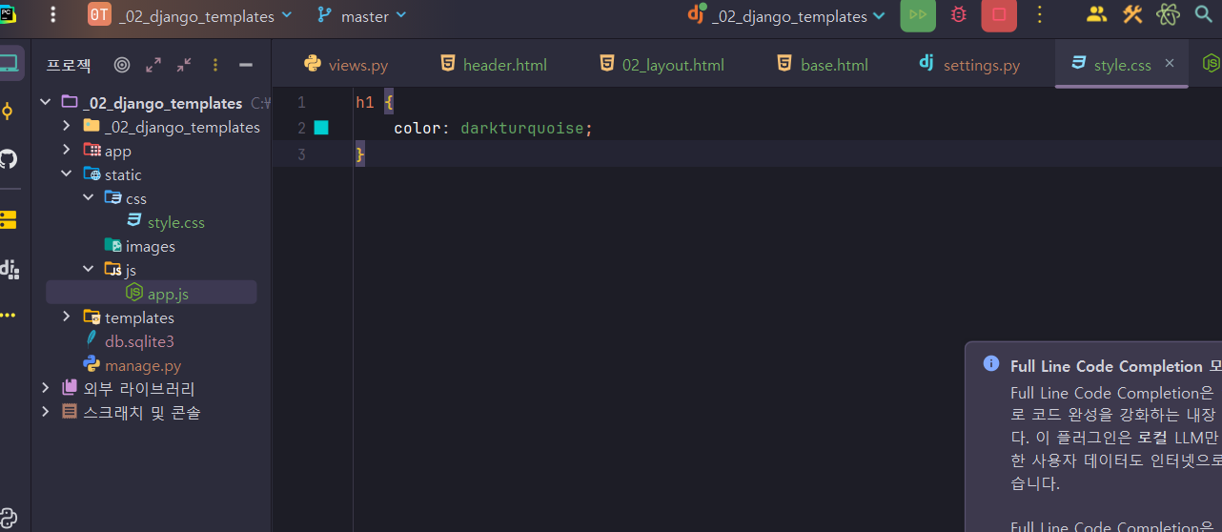Screen dimensions: 1222x532
Task: Collapse the _02_django_templates root folder
Action: 45,103
